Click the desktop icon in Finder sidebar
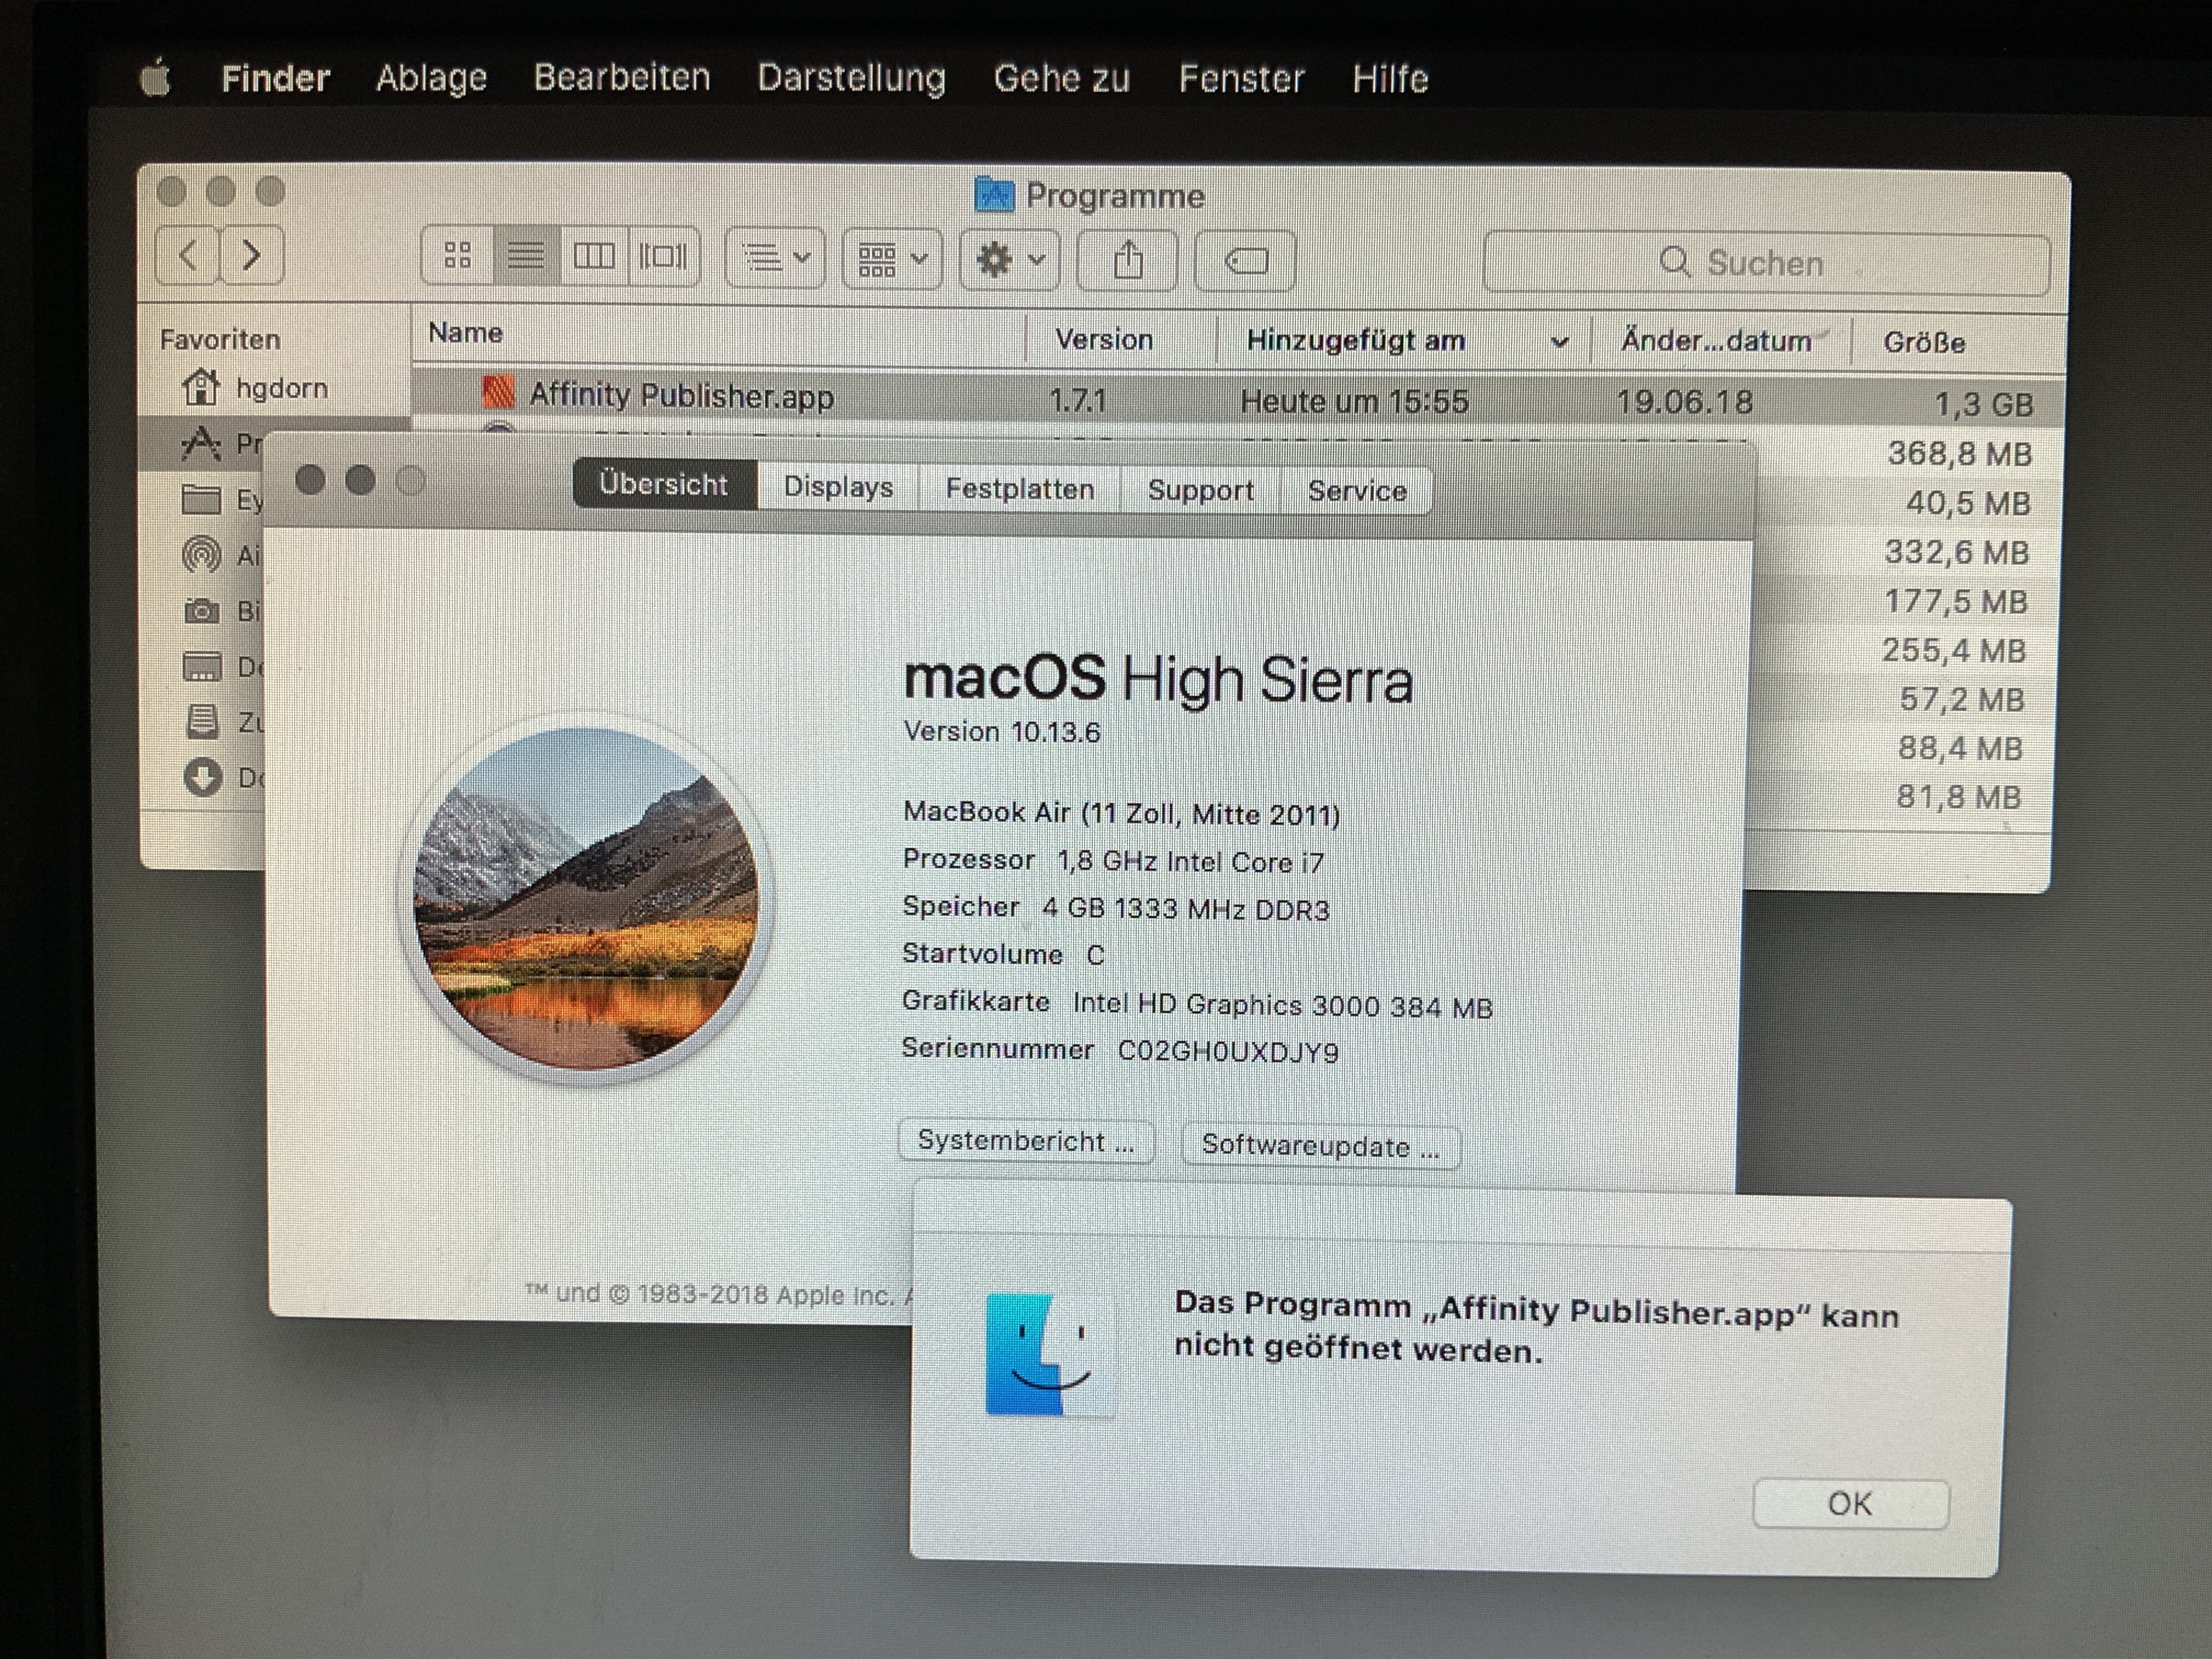Image resolution: width=2212 pixels, height=1659 pixels. click(202, 666)
